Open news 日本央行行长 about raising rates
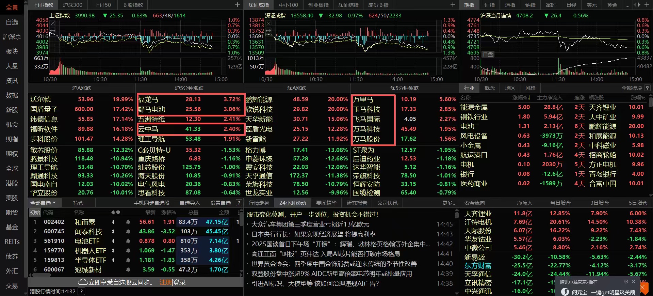 pyautogui.click(x=313, y=234)
